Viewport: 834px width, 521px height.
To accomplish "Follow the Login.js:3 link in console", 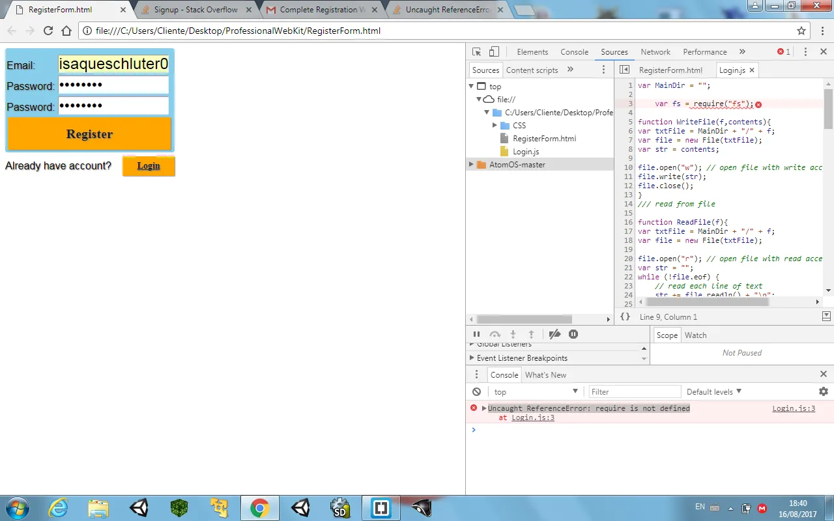I will tap(793, 408).
